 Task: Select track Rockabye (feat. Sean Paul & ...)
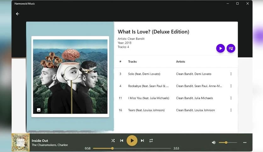pyautogui.click(x=148, y=86)
